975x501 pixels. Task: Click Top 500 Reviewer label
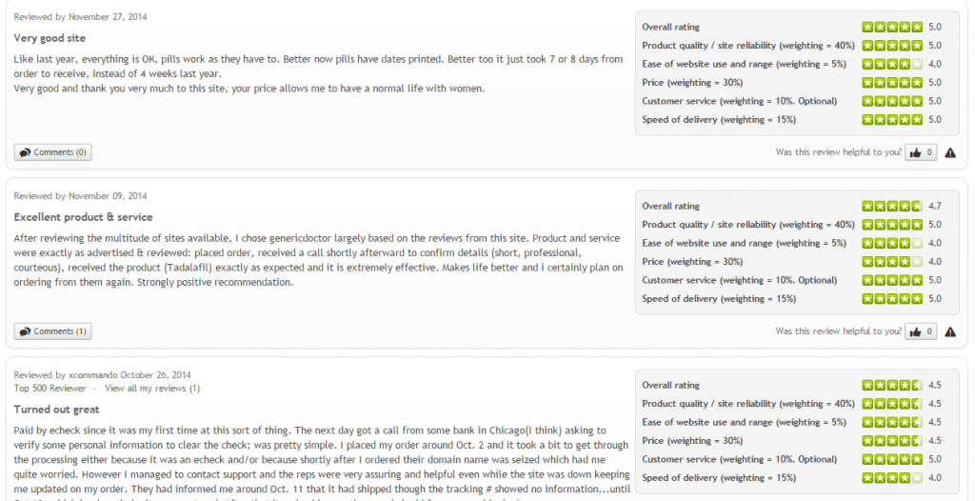(50, 389)
